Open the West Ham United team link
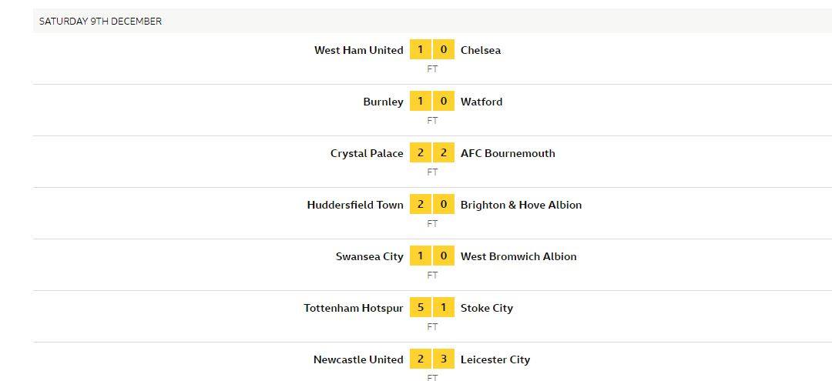This screenshot has height=381, width=832. click(x=359, y=50)
